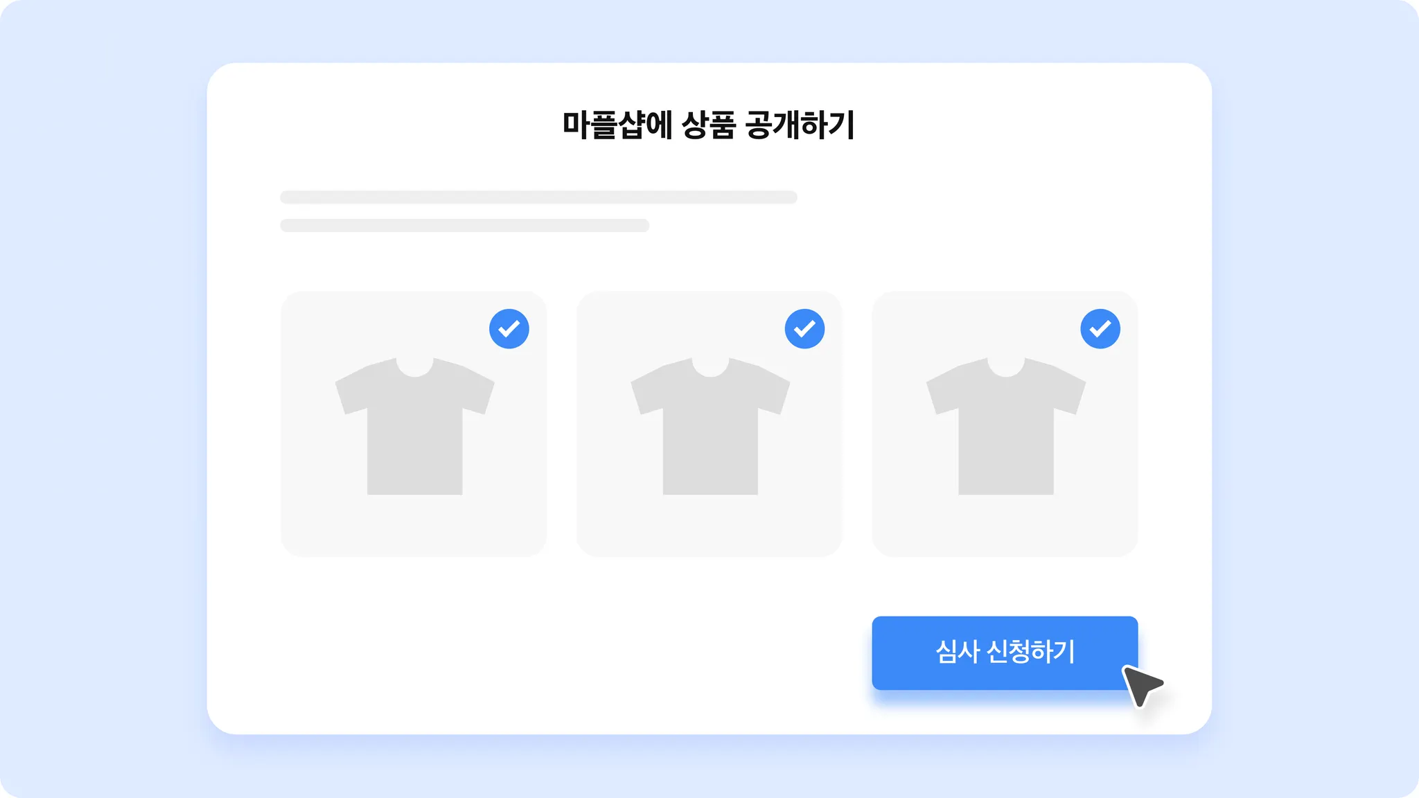Image resolution: width=1419 pixels, height=798 pixels.
Task: Submit with the 심사 신청하기 button
Action: point(1005,653)
